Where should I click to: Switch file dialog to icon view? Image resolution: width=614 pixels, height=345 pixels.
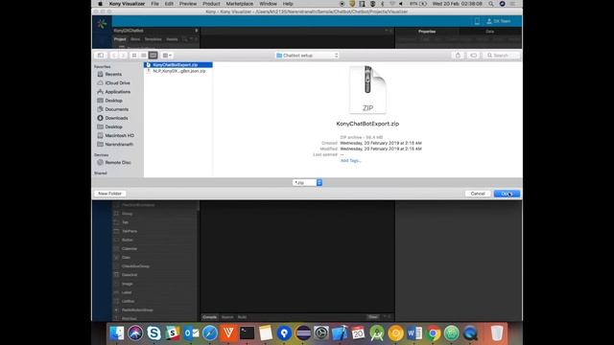[x=134, y=56]
